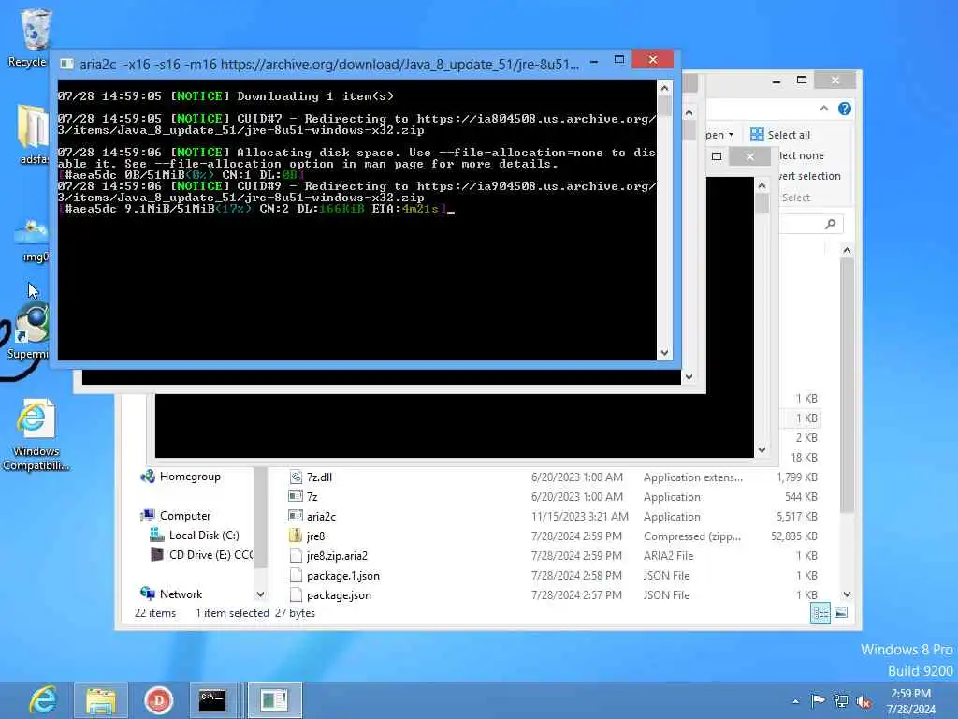
Task: Switch to large icons view button
Action: click(841, 612)
